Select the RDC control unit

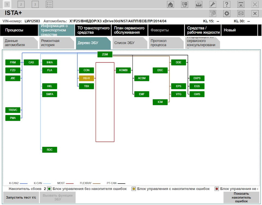click(x=50, y=150)
